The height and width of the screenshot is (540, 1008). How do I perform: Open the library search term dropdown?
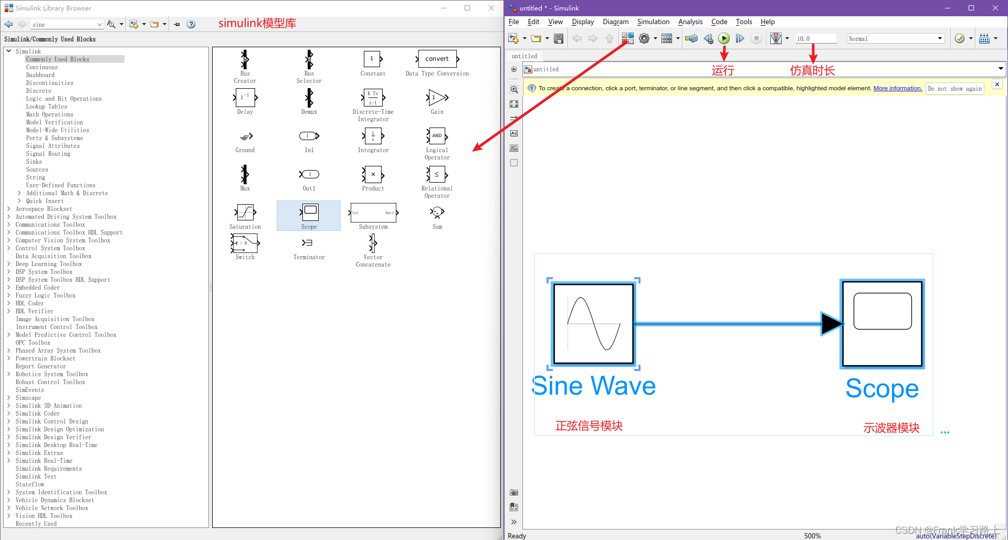(x=100, y=24)
